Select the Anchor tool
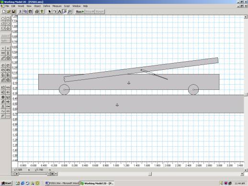248x186 pixels. 8,28
